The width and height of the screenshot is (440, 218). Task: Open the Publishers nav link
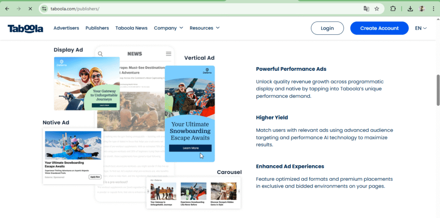pyautogui.click(x=97, y=28)
